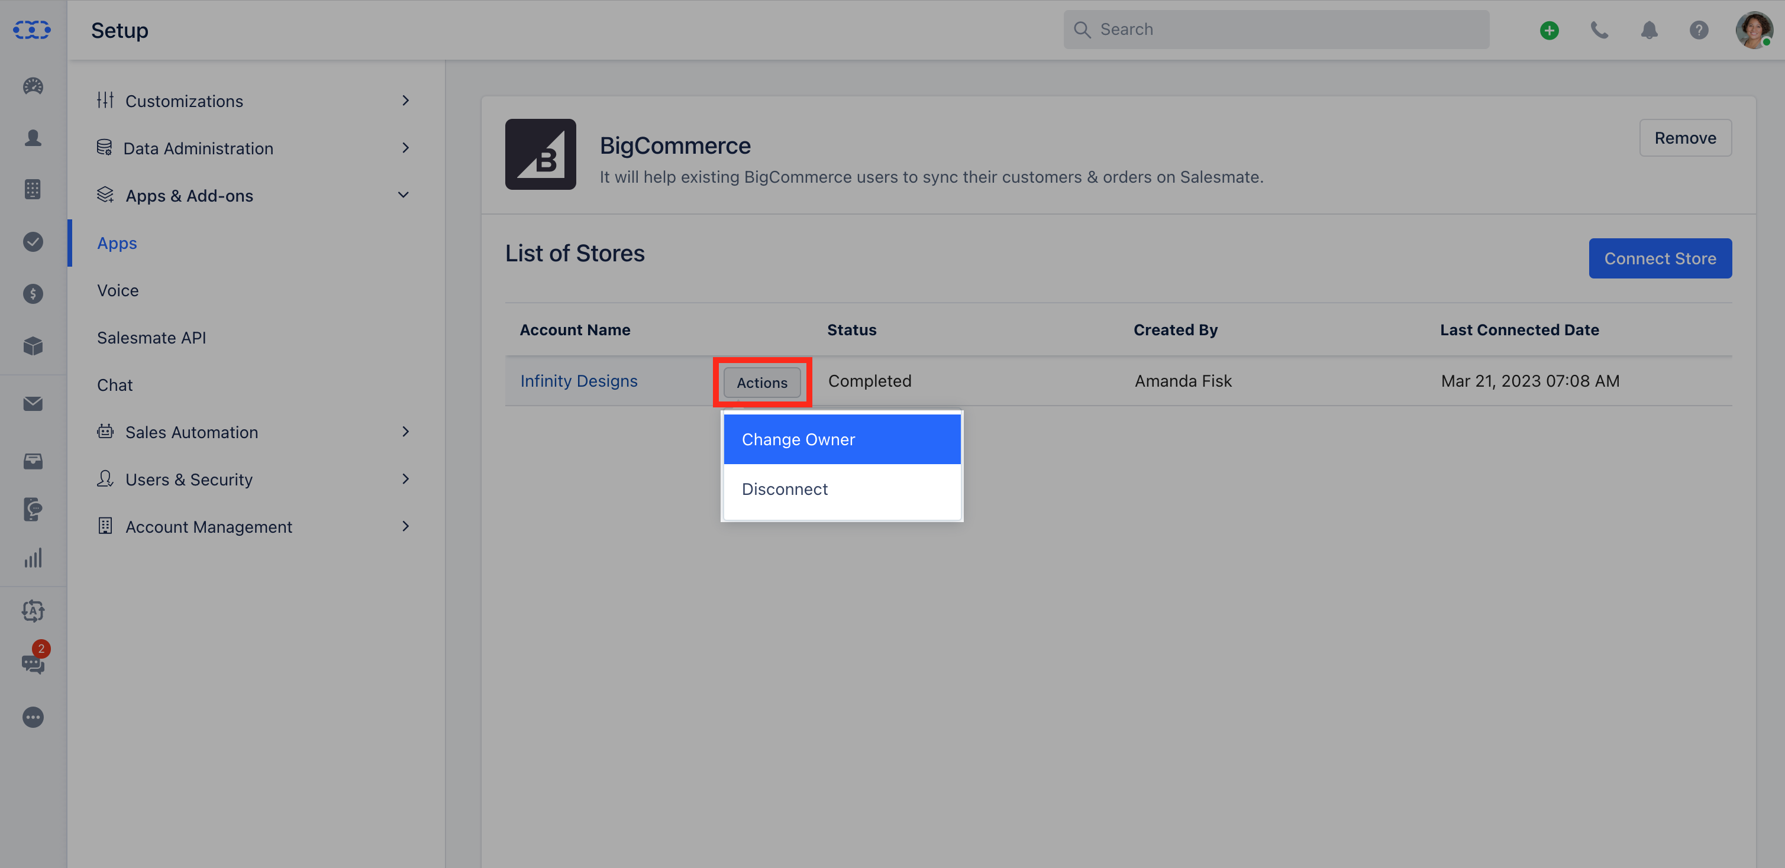Click into the Search input field
Image resolution: width=1785 pixels, height=868 pixels.
click(1276, 30)
